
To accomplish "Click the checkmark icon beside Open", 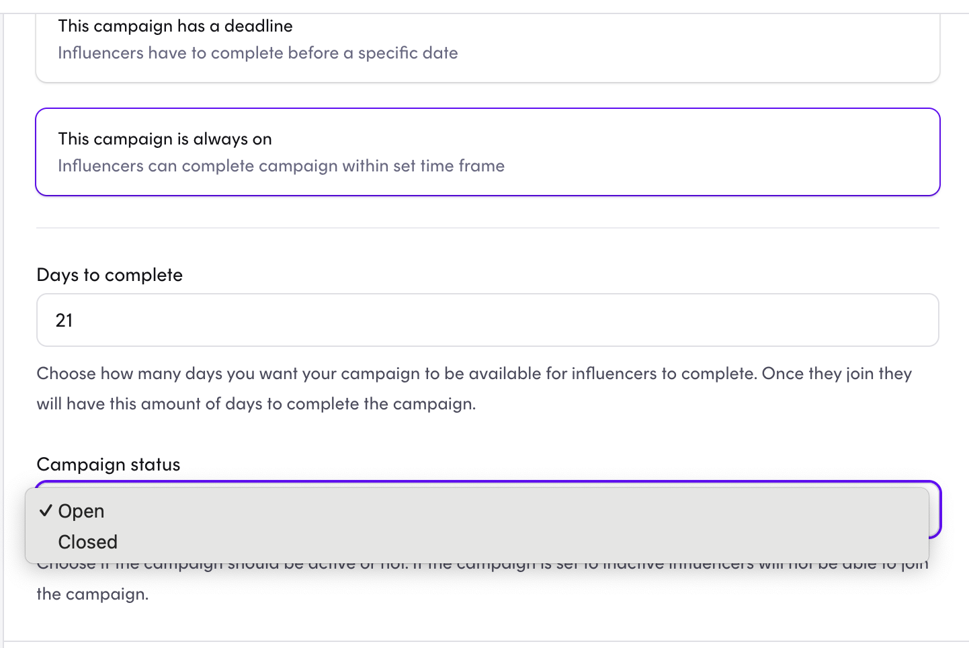I will coord(45,511).
